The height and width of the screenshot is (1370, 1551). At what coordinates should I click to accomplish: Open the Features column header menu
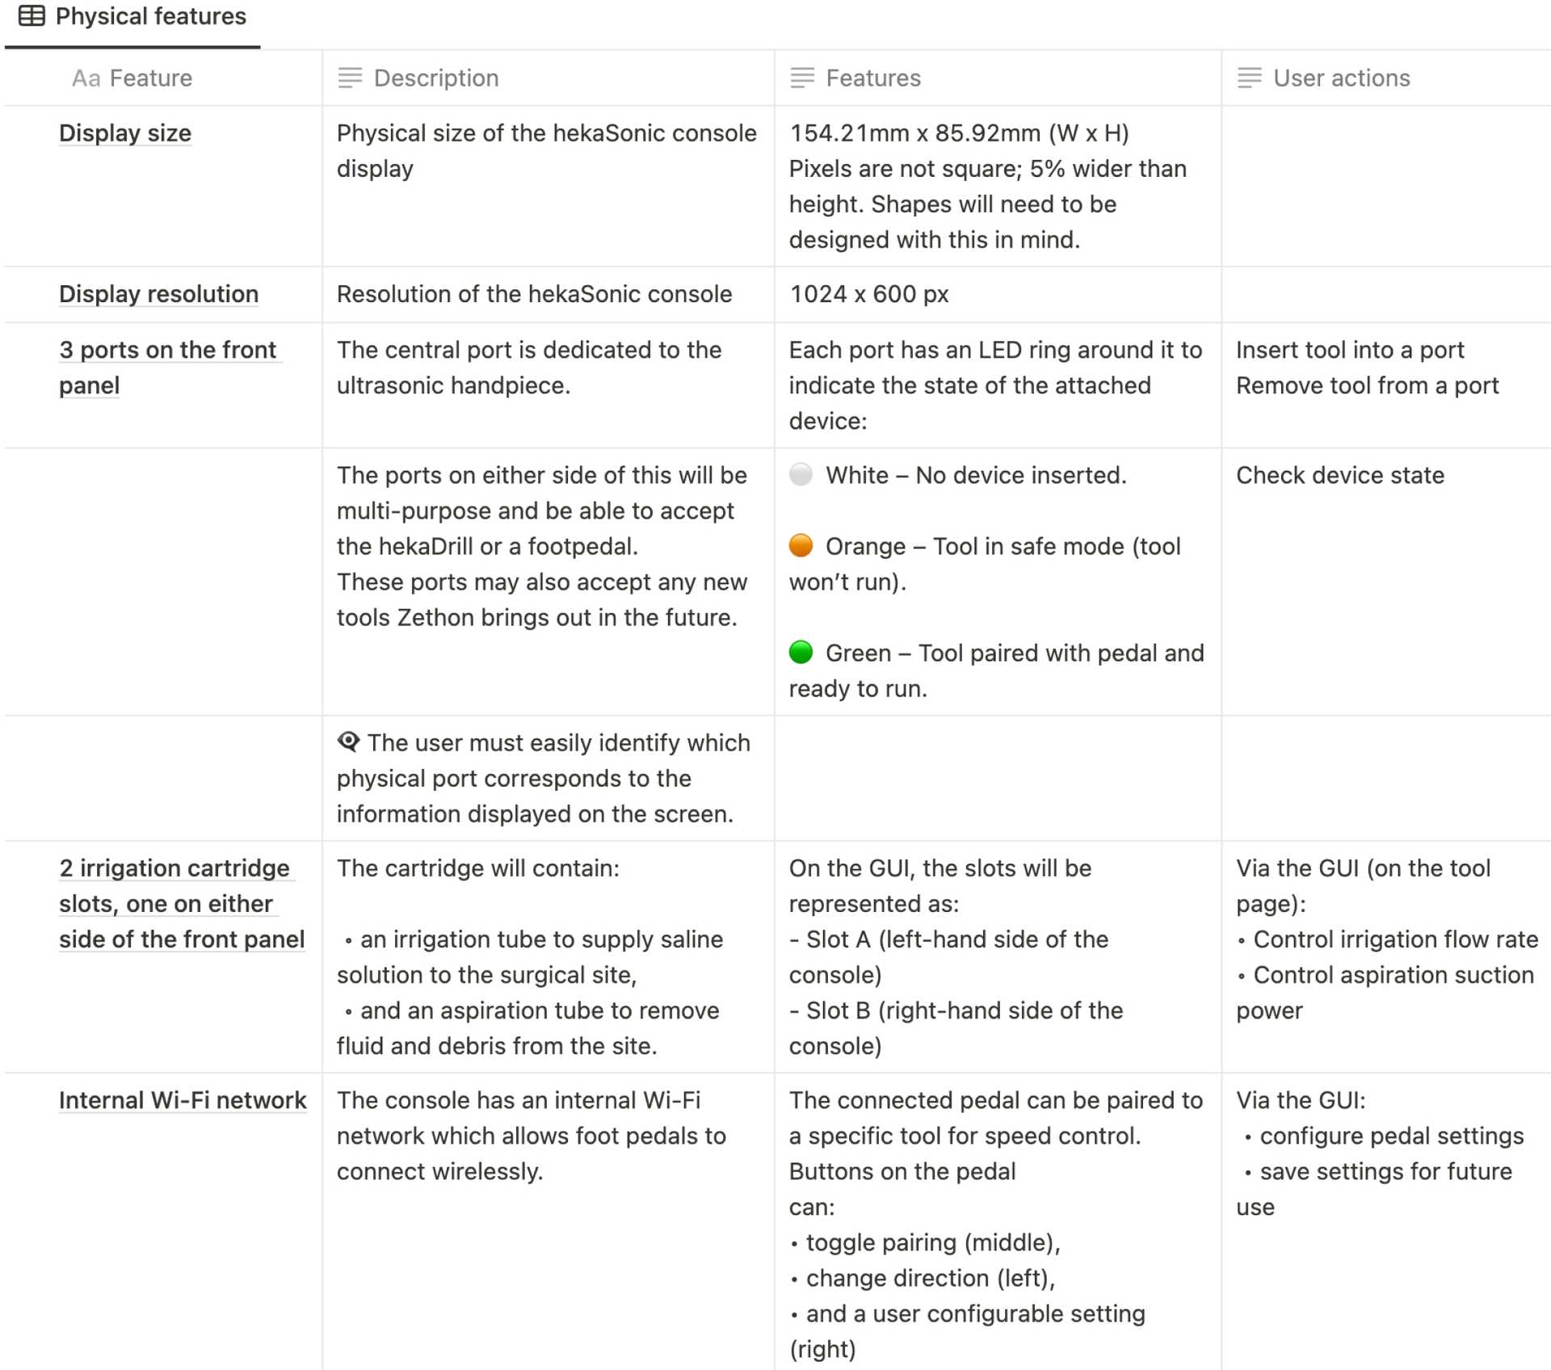(x=873, y=78)
